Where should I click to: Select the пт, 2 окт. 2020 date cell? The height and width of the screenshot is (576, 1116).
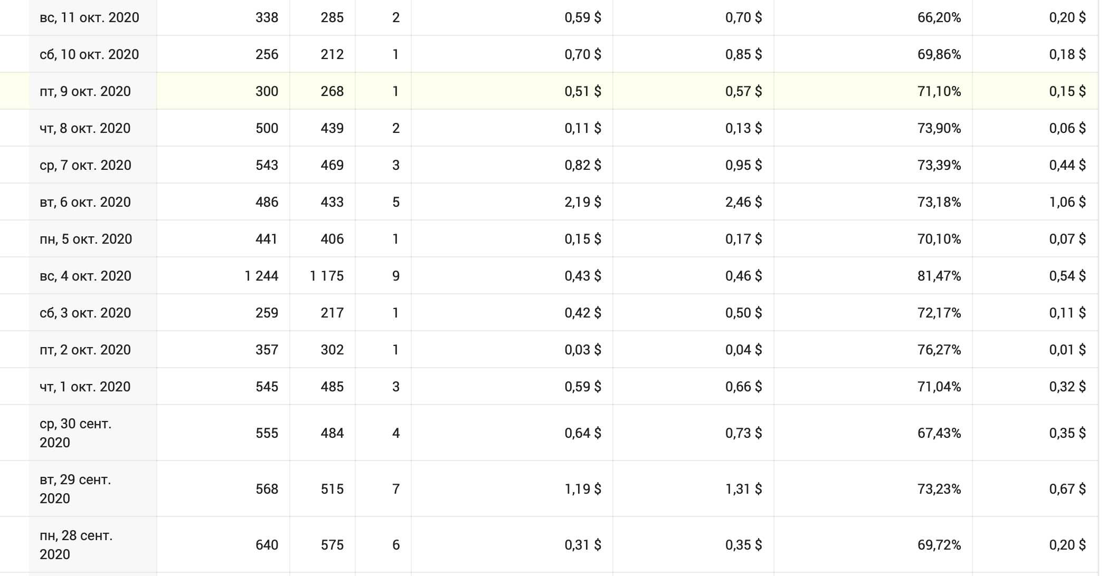point(85,350)
